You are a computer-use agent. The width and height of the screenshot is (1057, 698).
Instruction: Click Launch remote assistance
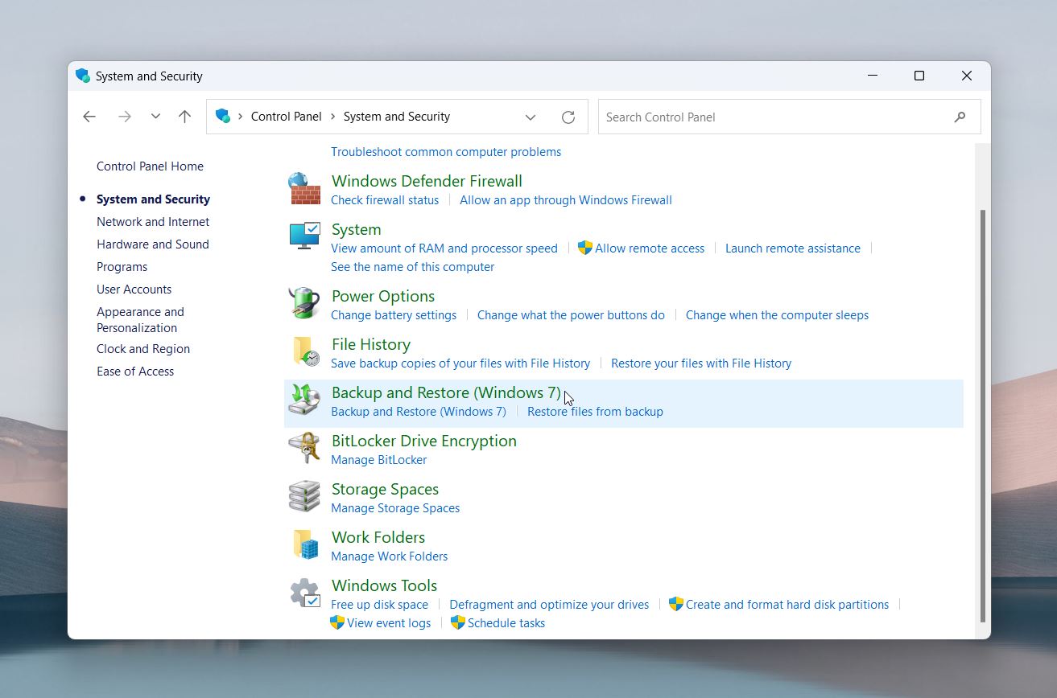click(793, 248)
